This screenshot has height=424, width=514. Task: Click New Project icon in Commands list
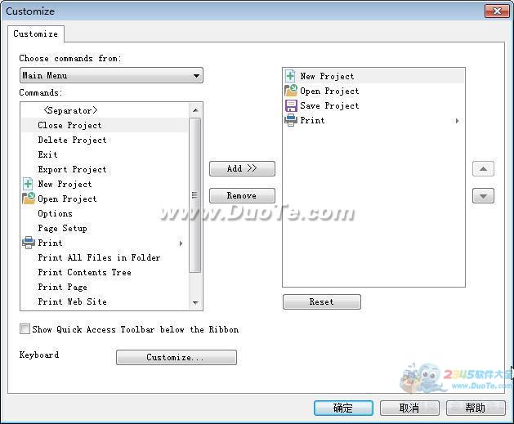28,184
